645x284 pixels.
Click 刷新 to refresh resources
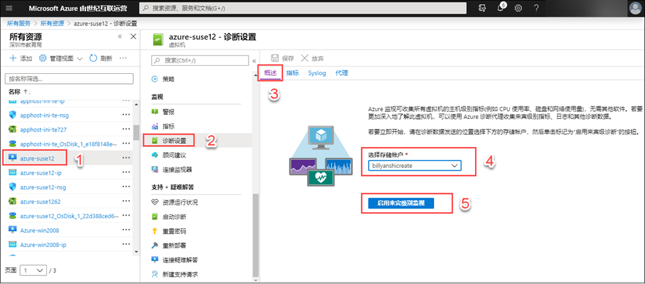click(x=101, y=58)
